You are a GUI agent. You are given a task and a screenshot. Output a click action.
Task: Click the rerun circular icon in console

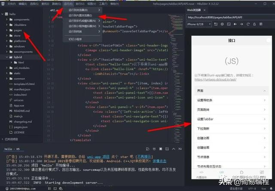pyautogui.click(x=154, y=149)
